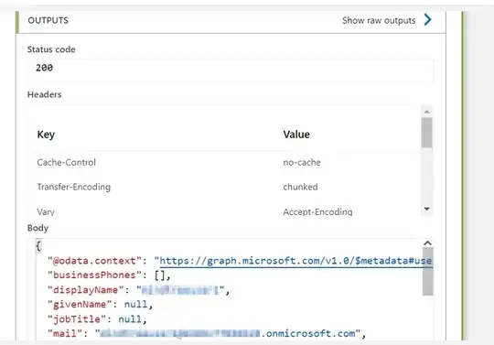Click the businessPhones line in body
The width and height of the screenshot is (494, 345).
coord(109,275)
